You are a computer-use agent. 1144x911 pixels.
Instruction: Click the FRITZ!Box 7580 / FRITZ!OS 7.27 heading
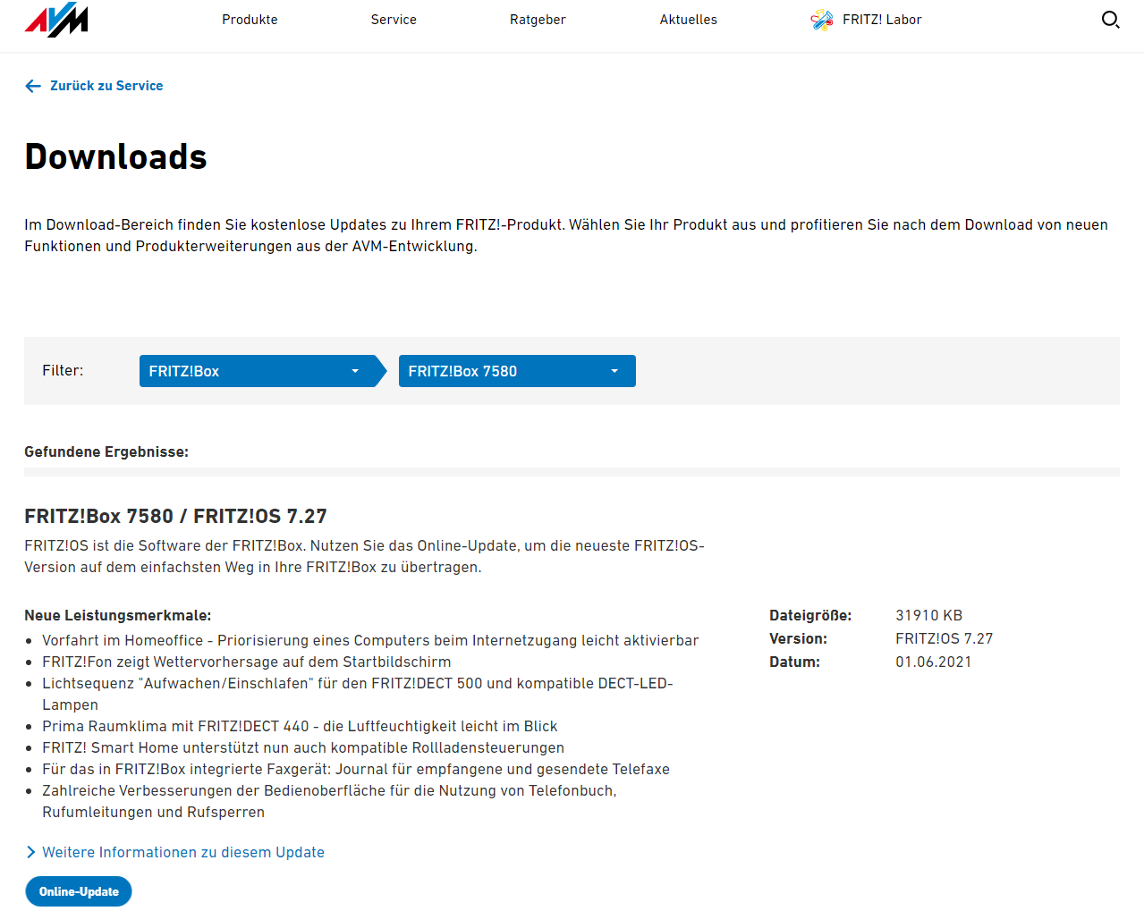[175, 516]
